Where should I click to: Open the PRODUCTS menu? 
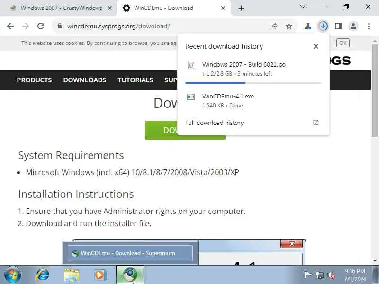click(x=34, y=80)
